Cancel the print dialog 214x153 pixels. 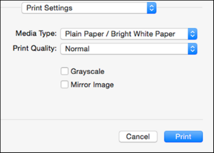tap(138, 136)
